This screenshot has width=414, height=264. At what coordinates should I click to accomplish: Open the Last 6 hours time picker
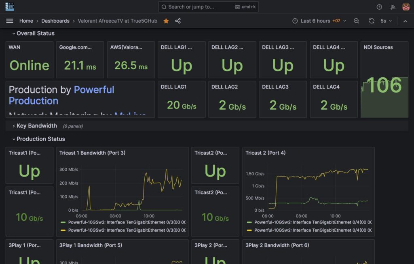point(319,21)
